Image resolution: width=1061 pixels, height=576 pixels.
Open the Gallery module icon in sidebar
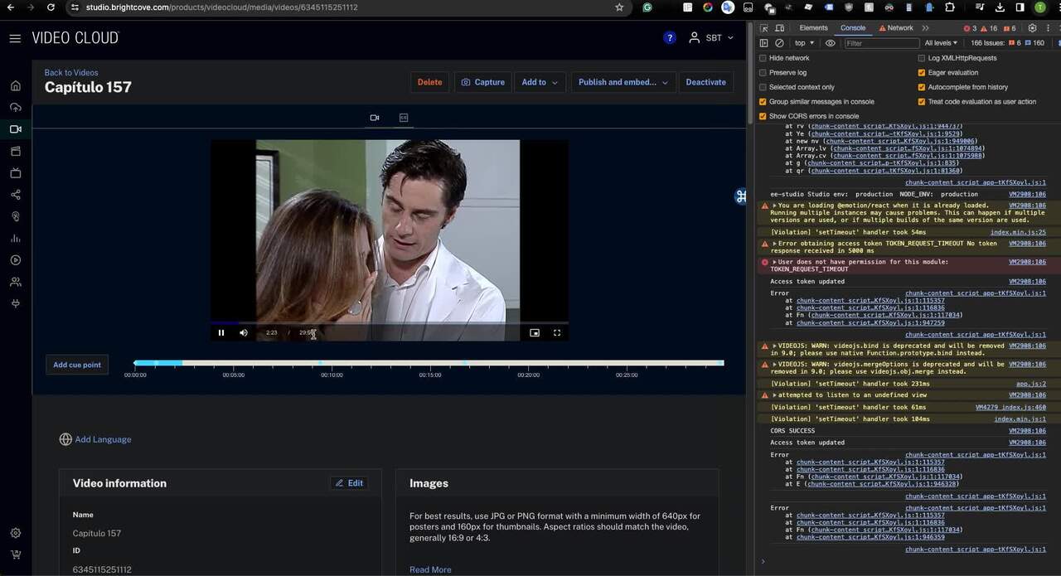coord(15,152)
